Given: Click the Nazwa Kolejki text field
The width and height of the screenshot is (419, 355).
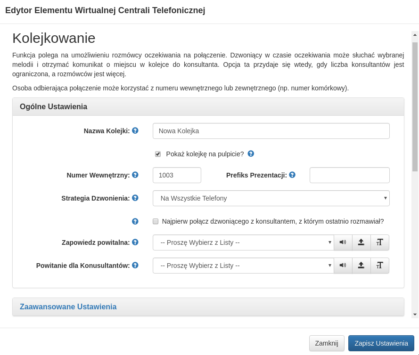Looking at the screenshot, I should click(271, 131).
